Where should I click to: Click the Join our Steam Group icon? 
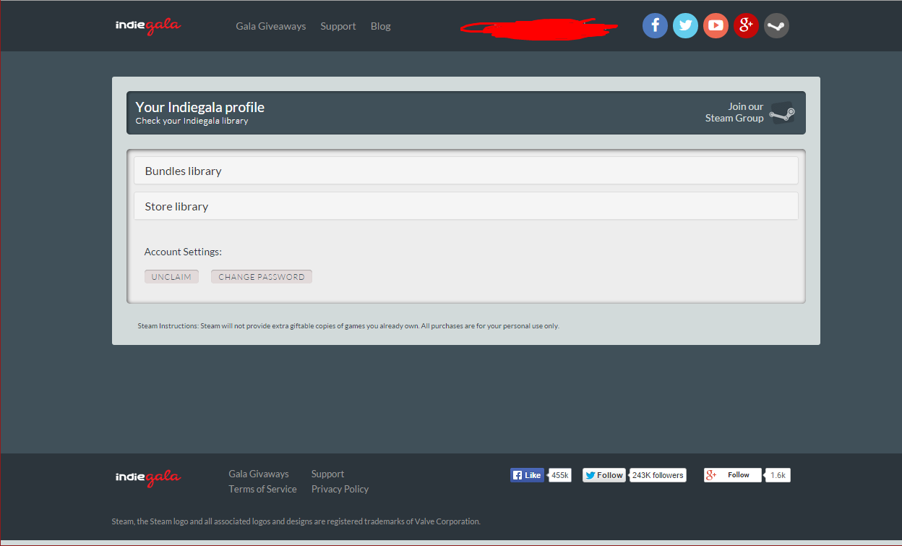(x=782, y=113)
